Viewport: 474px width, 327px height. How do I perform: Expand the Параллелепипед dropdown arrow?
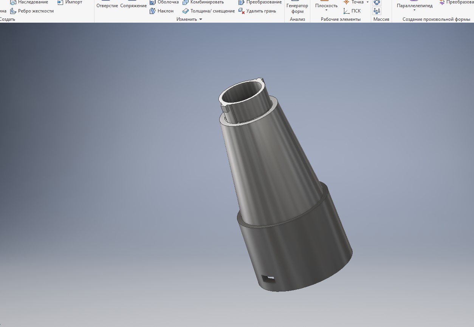[415, 11]
